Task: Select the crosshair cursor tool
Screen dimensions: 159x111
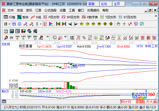Action: (124, 24)
